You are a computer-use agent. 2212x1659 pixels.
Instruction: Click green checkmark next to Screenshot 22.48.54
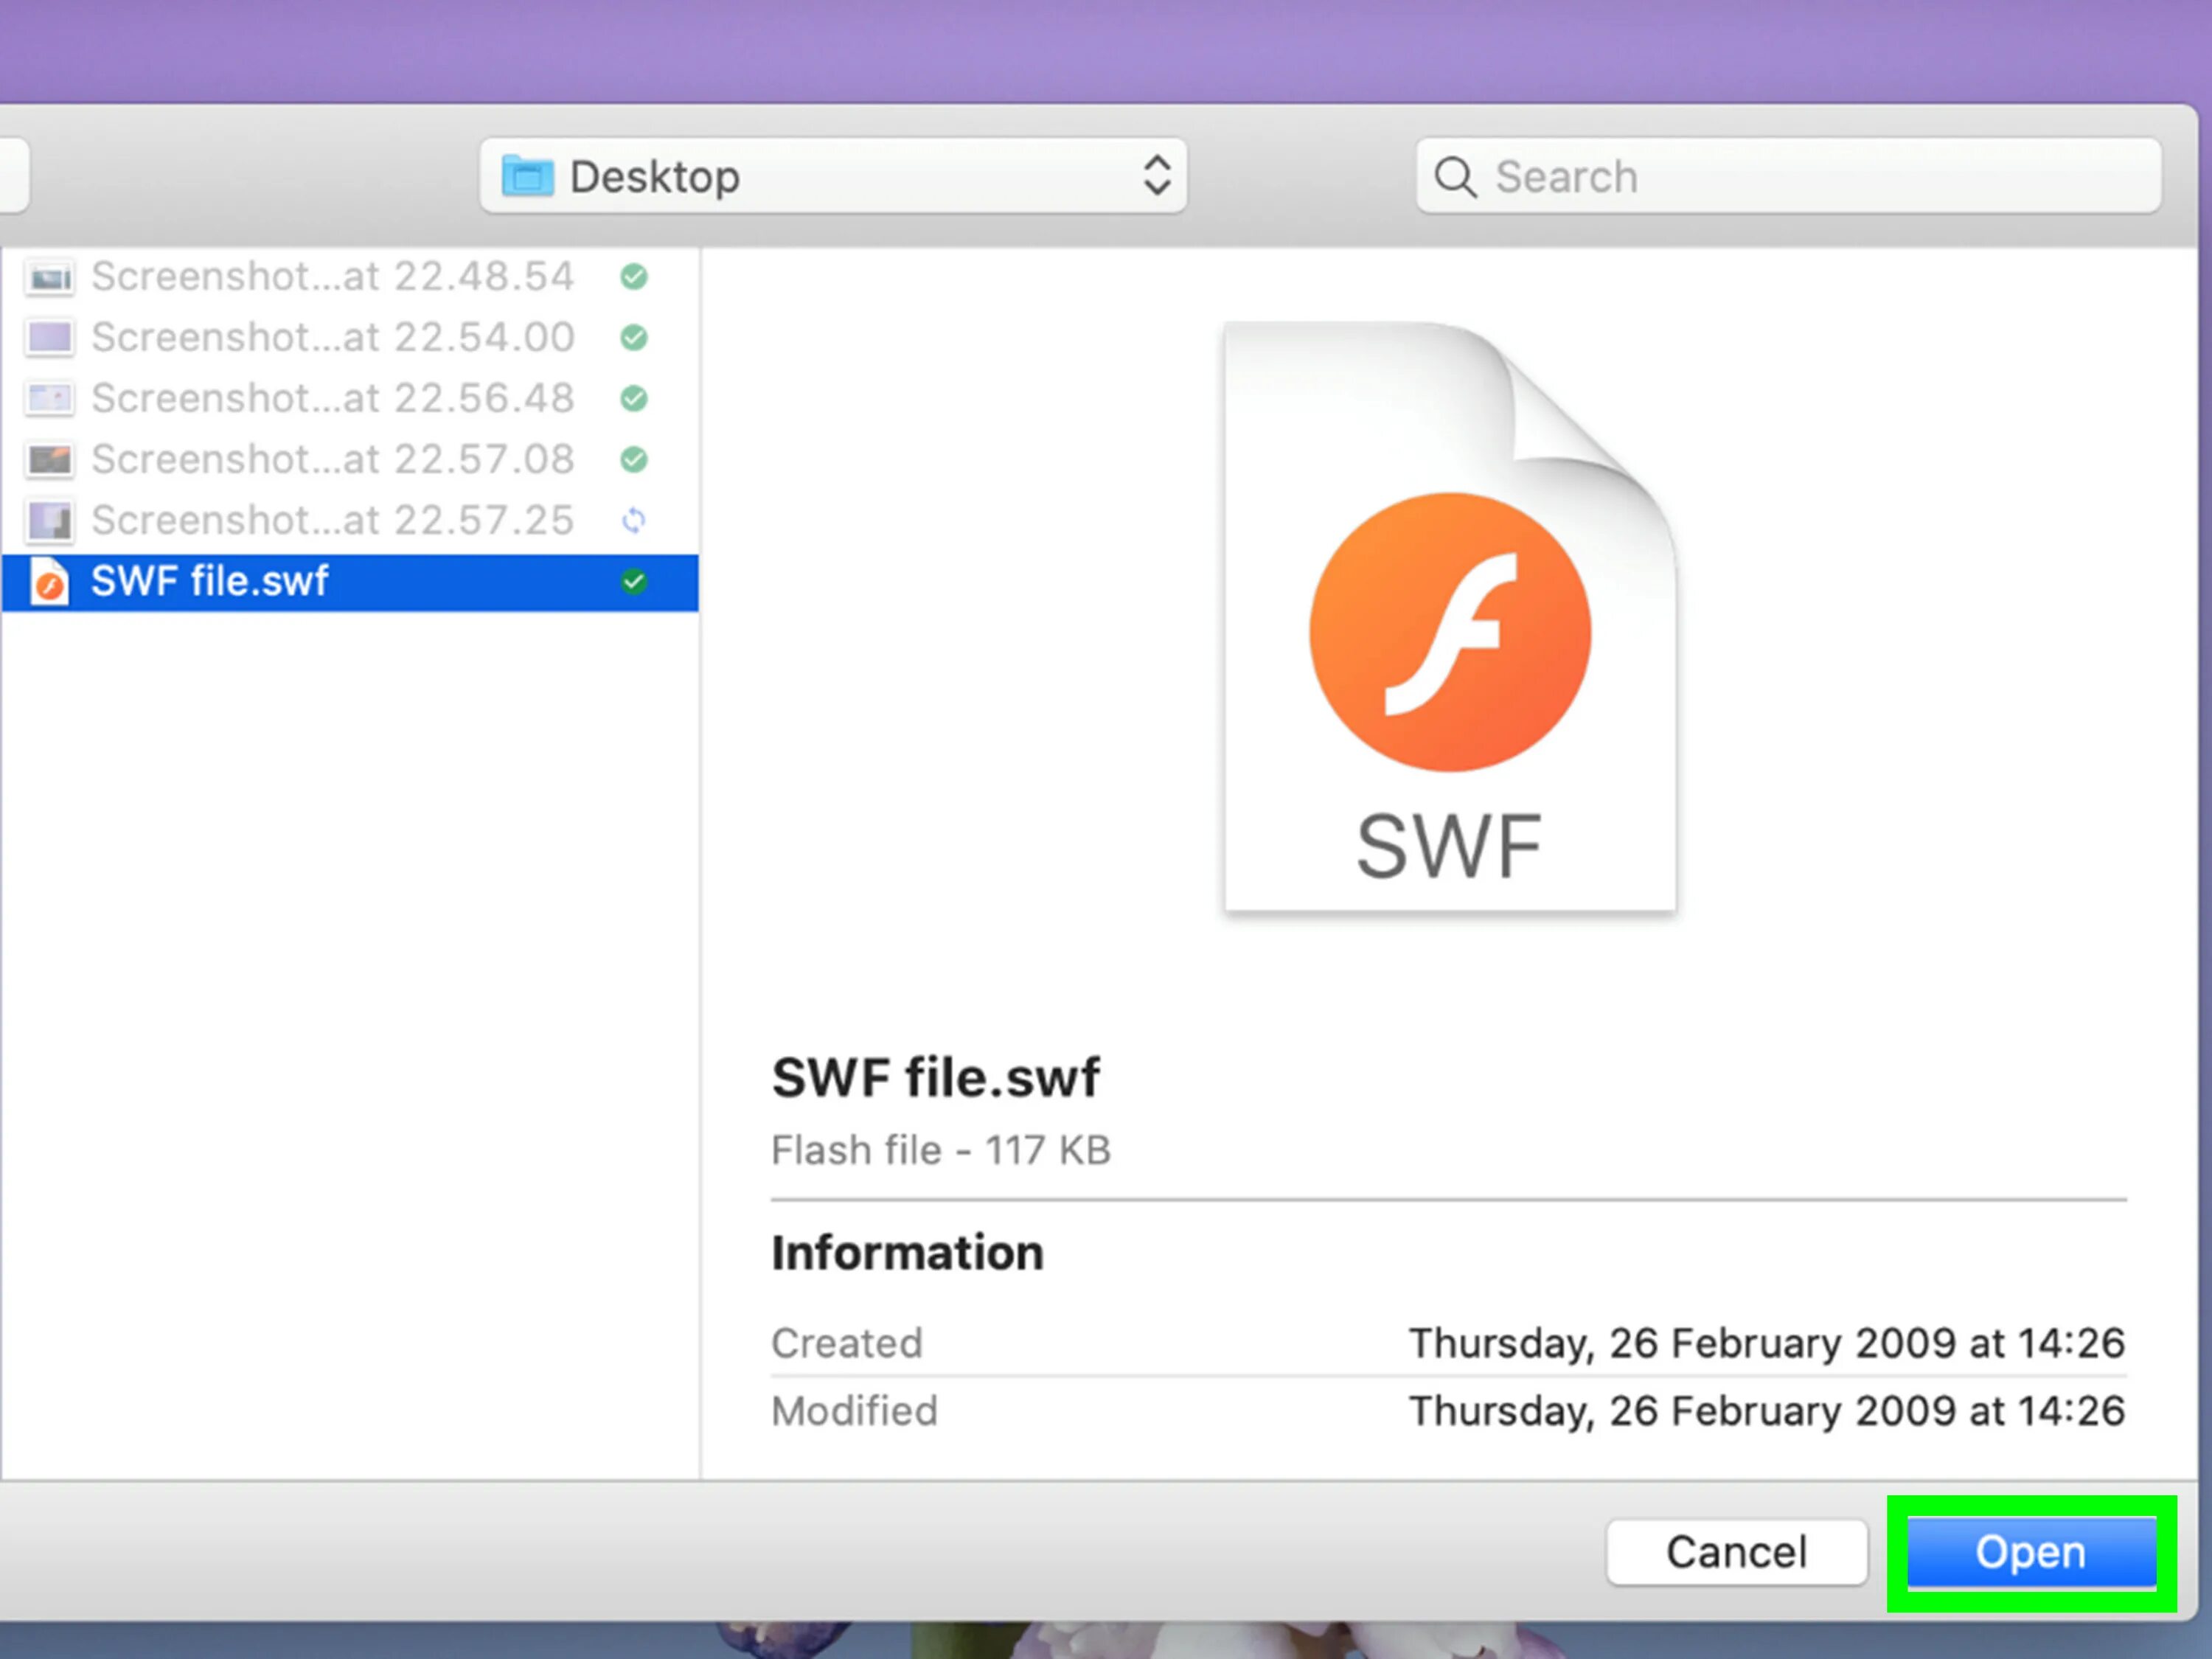point(634,277)
